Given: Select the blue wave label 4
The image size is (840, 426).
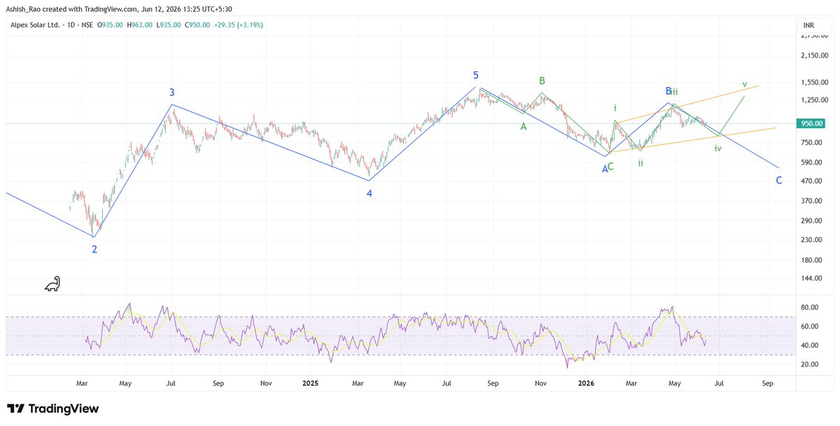Looking at the screenshot, I should pyautogui.click(x=369, y=193).
